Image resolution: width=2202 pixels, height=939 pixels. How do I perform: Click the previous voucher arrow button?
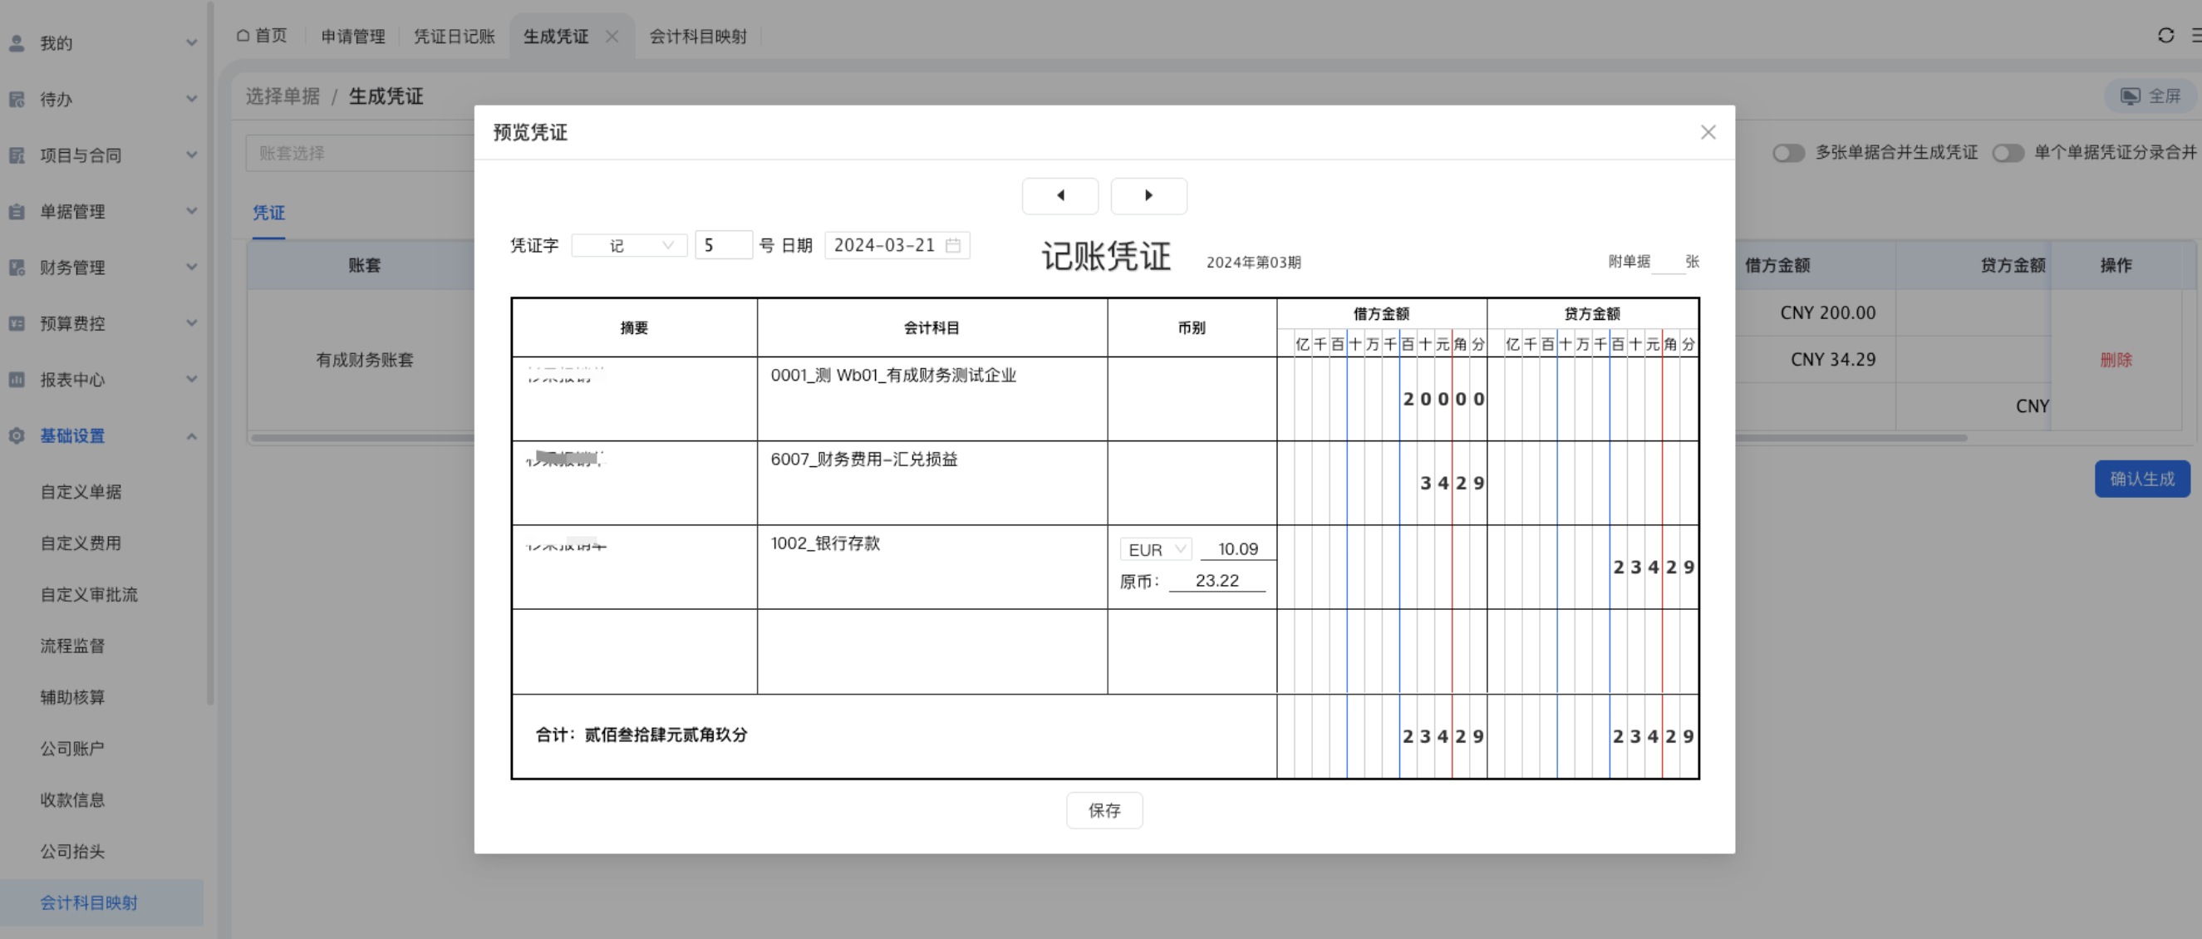point(1060,196)
